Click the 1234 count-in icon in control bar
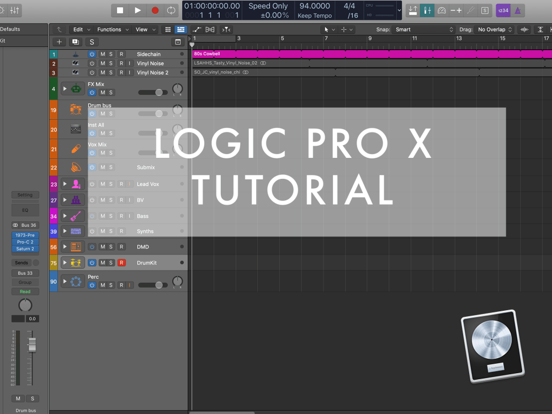The height and width of the screenshot is (414, 552). pos(503,10)
